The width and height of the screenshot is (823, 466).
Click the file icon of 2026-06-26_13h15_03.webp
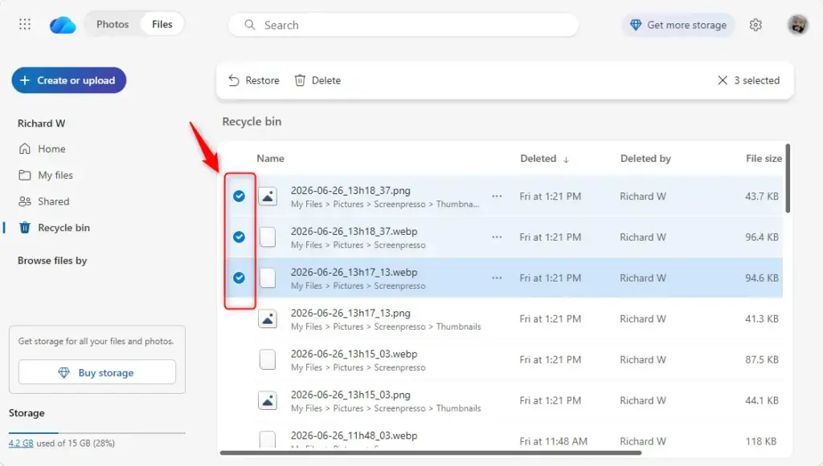click(268, 359)
